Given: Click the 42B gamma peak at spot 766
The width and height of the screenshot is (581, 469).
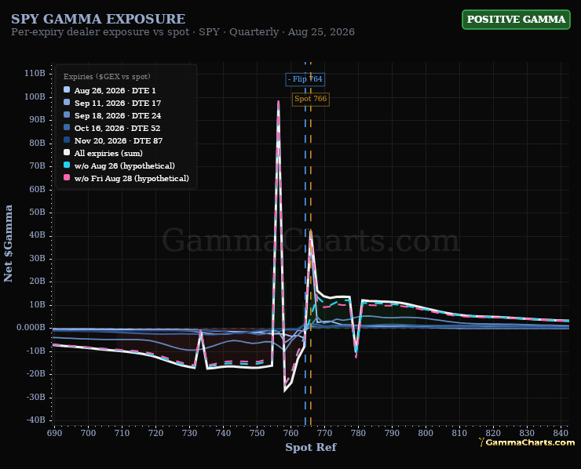Looking at the screenshot, I should pos(310,231).
